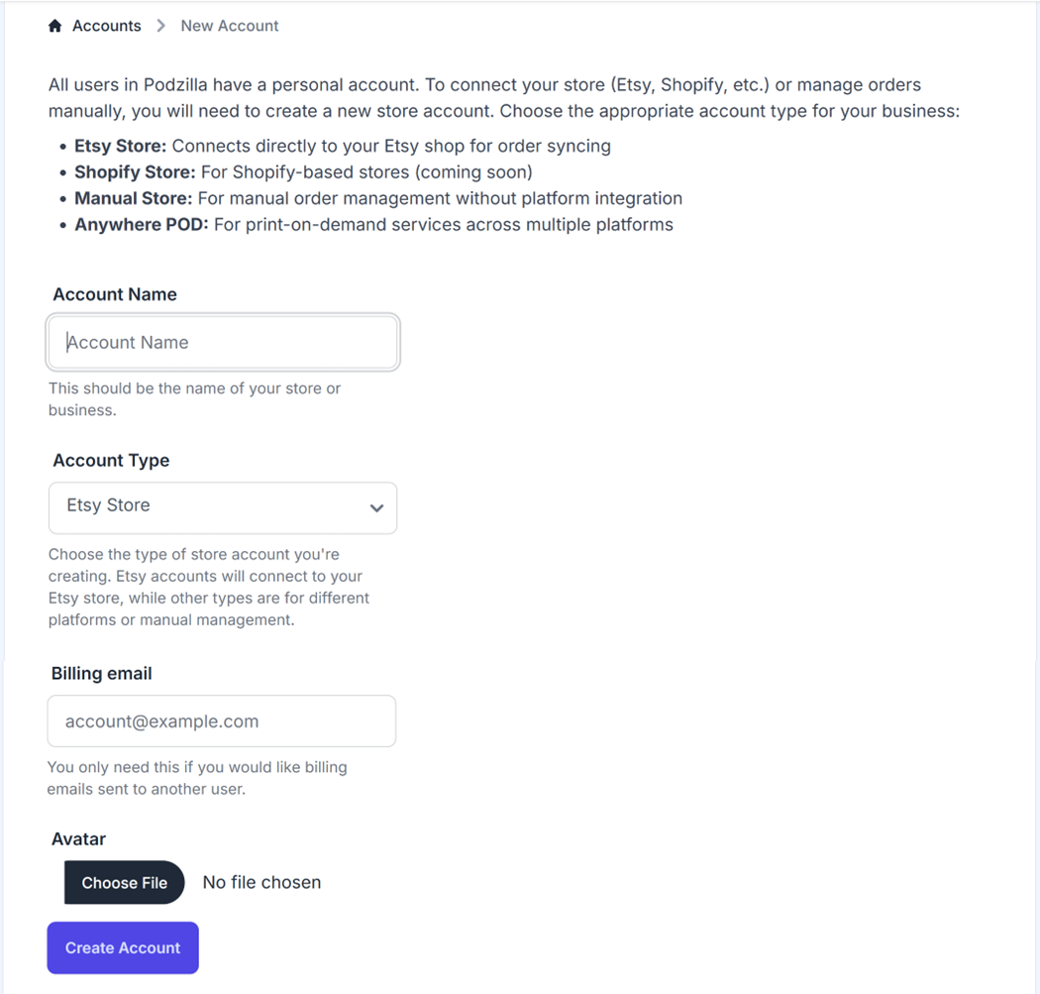Click the breadcrumb chevron separator
The image size is (1040, 994).
[161, 27]
